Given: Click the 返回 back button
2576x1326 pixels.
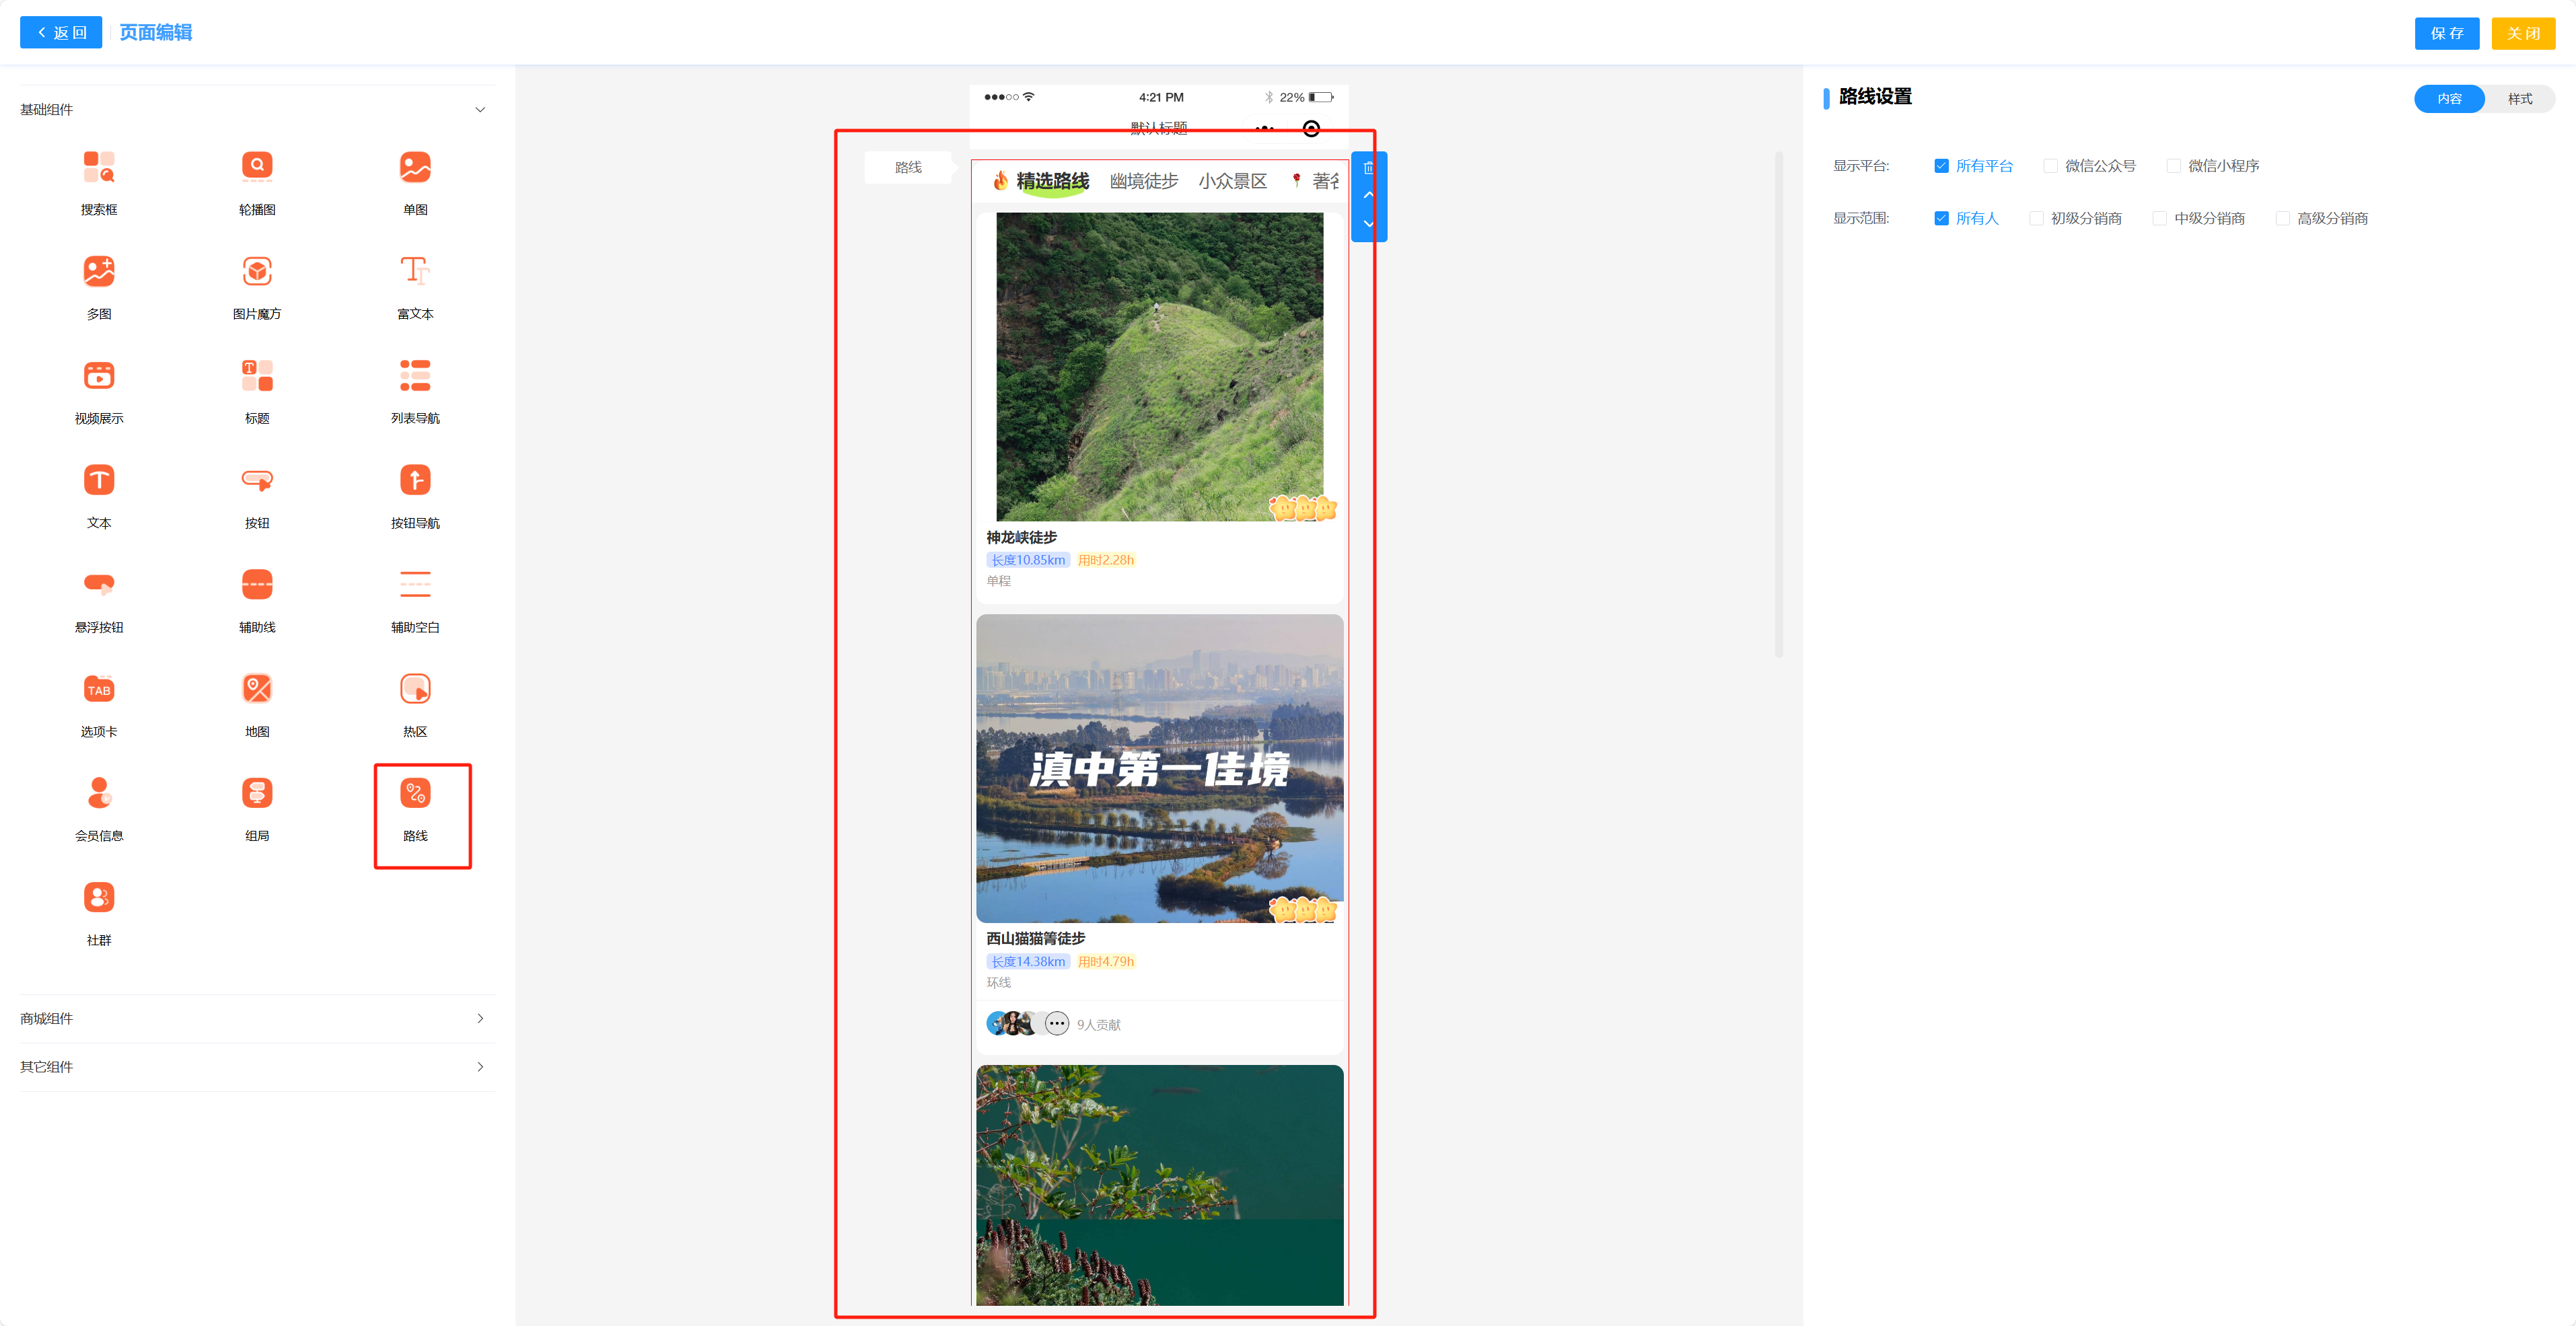Looking at the screenshot, I should (x=61, y=33).
